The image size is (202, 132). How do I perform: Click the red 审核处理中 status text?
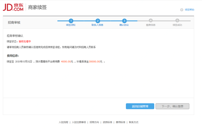(25, 42)
